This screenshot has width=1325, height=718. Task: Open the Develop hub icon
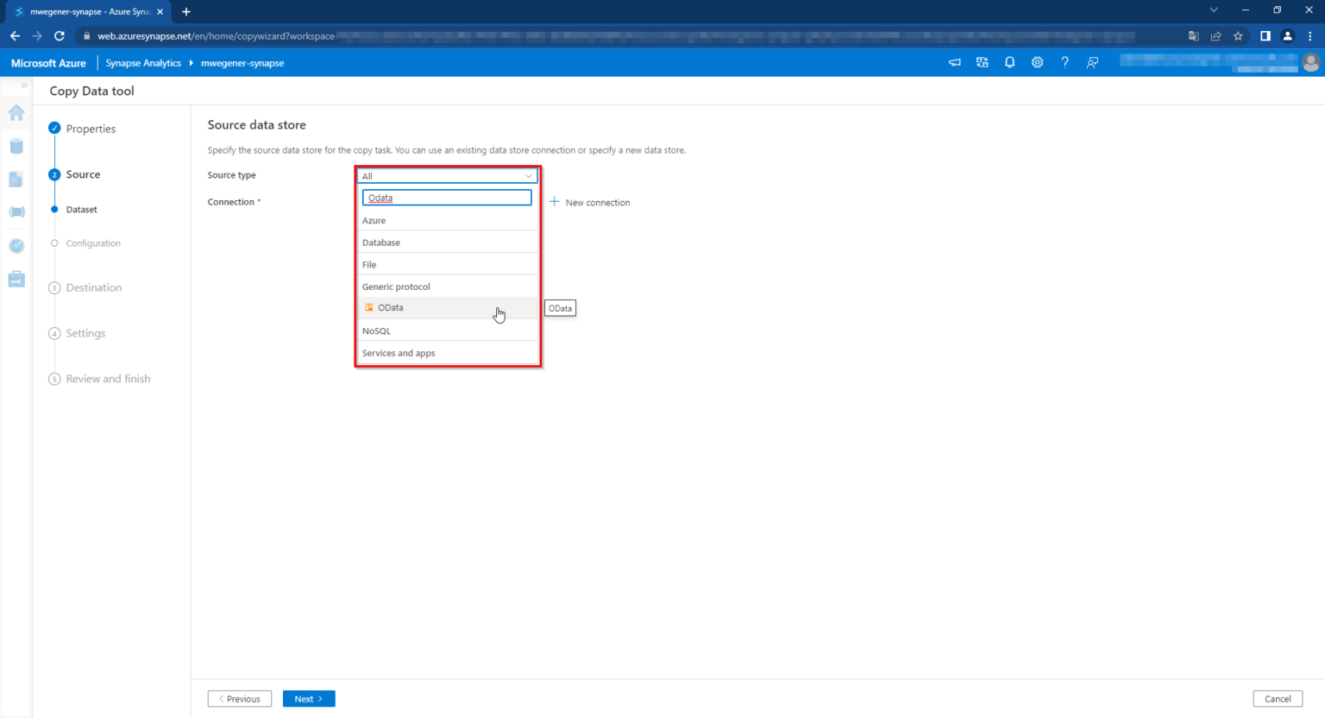[16, 179]
